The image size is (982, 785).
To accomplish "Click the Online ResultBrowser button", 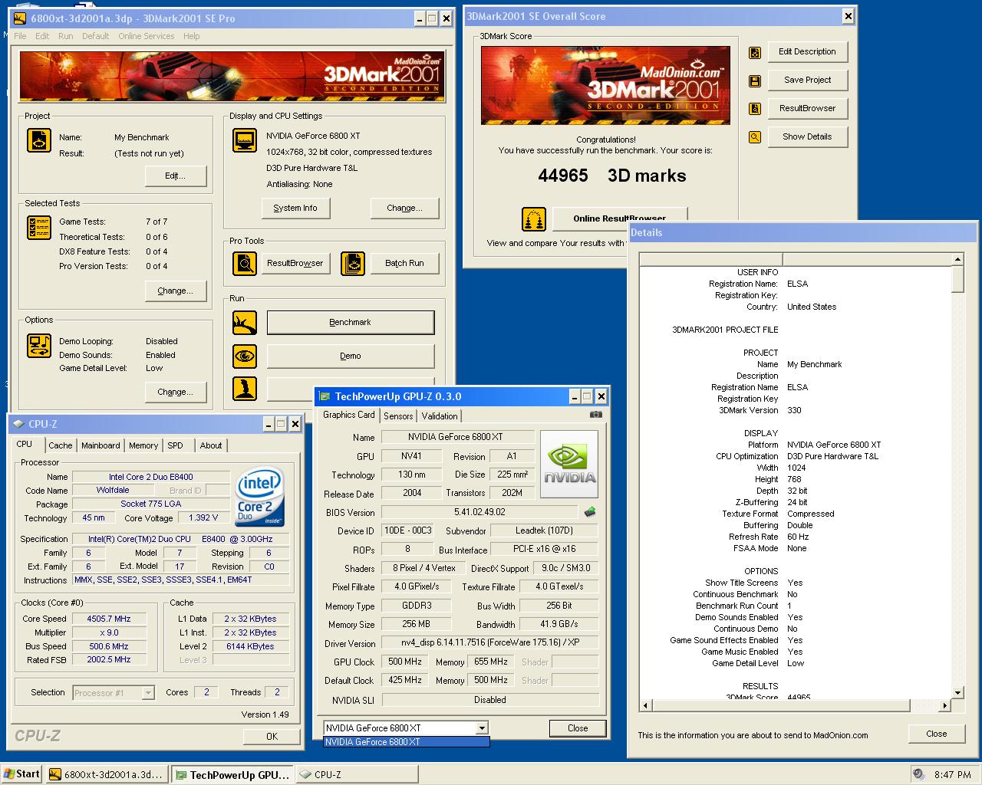I will [620, 218].
